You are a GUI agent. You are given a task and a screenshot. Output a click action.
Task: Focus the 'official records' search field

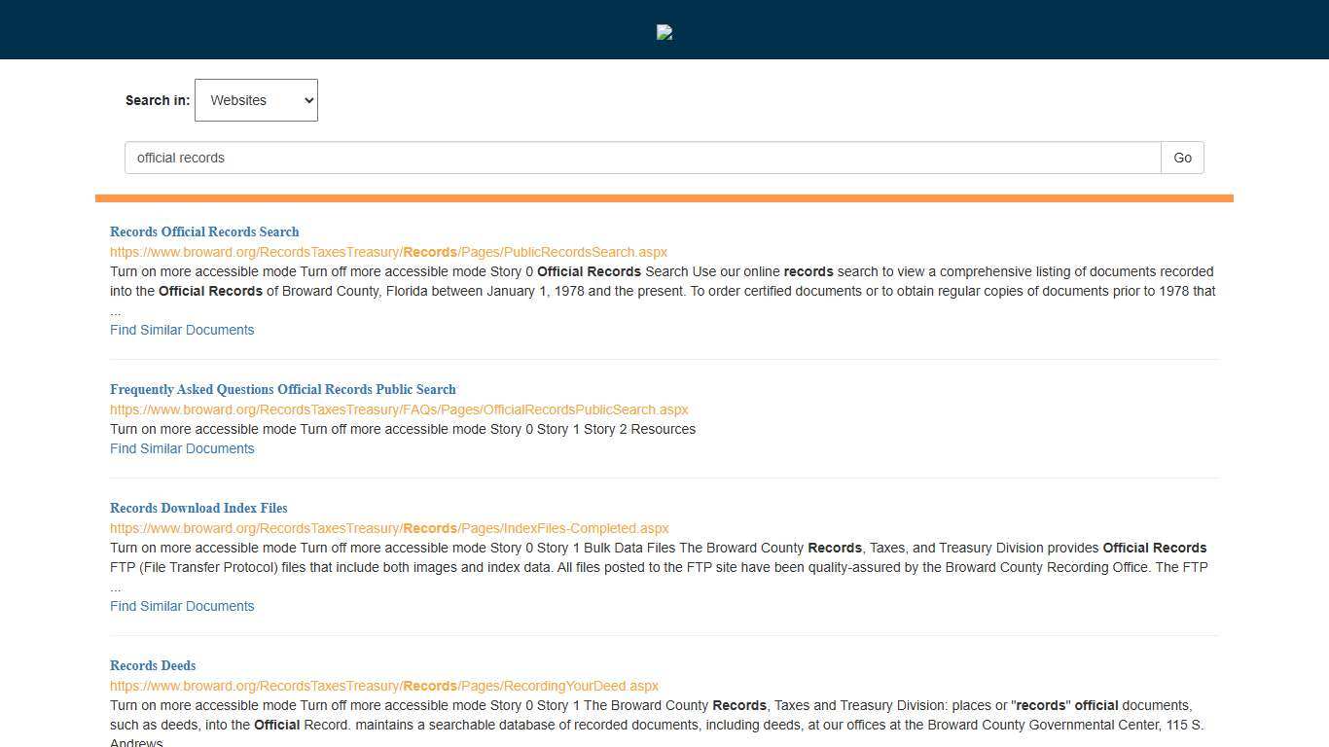[642, 158]
